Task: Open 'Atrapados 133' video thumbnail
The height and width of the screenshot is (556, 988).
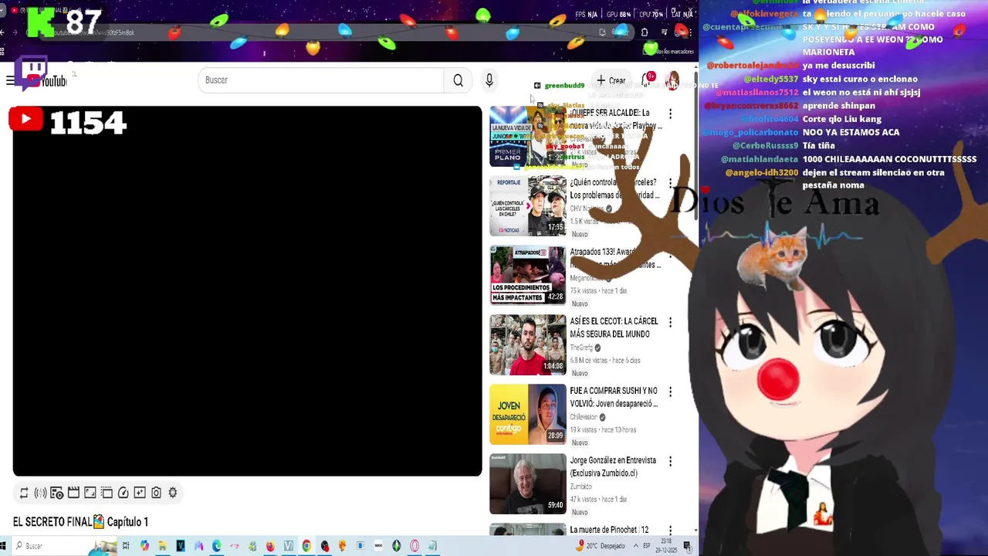Action: [528, 276]
